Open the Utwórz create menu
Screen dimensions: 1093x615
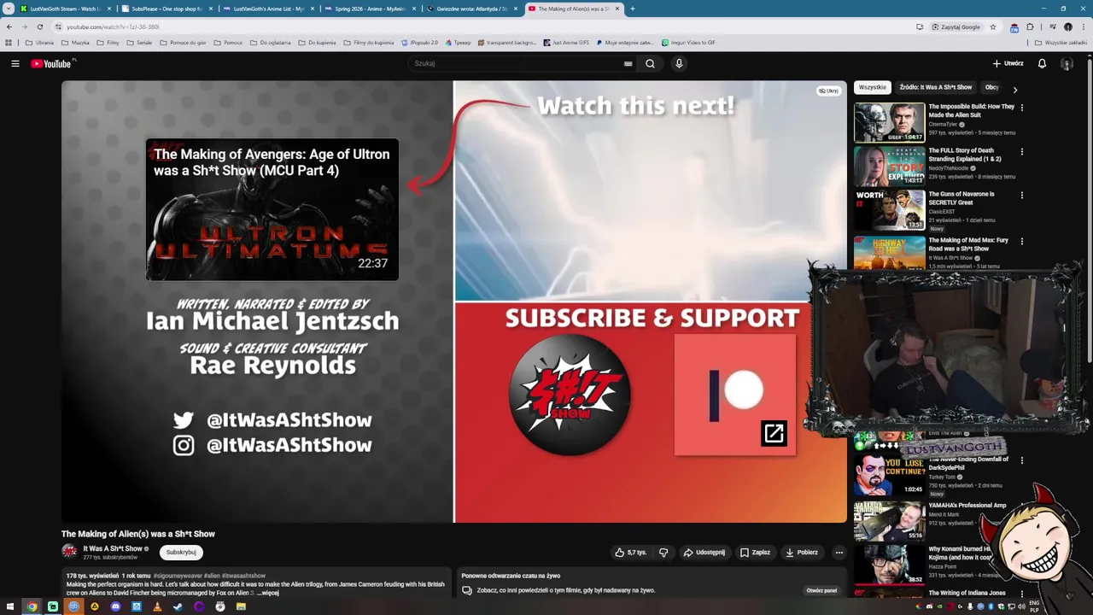click(1008, 63)
